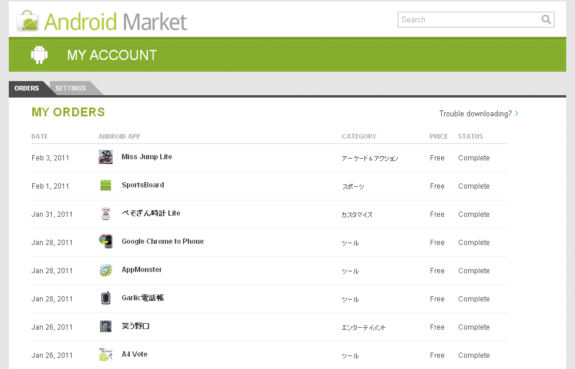
Task: Click the Miss Jump Lite app icon
Action: tap(106, 157)
